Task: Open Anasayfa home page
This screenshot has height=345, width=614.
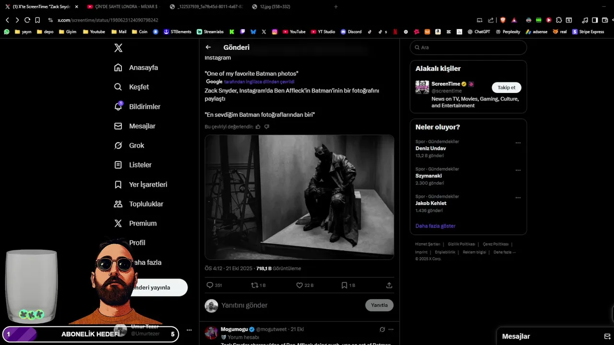Action: coord(136,68)
